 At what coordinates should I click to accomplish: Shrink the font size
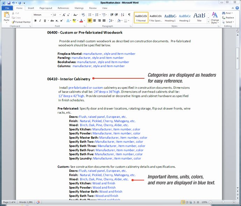point(69,15)
